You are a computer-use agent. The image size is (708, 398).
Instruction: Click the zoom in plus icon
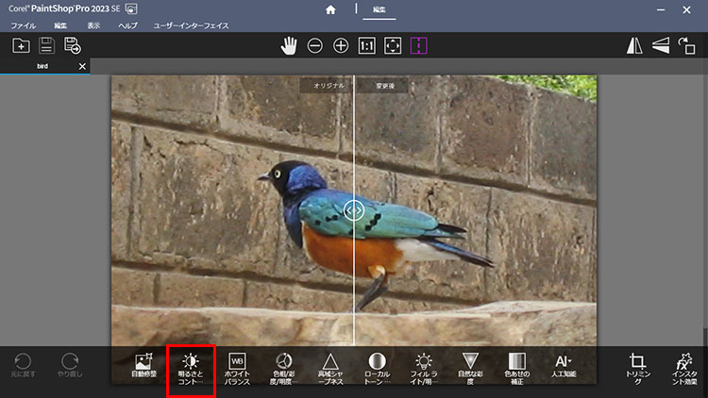point(341,45)
